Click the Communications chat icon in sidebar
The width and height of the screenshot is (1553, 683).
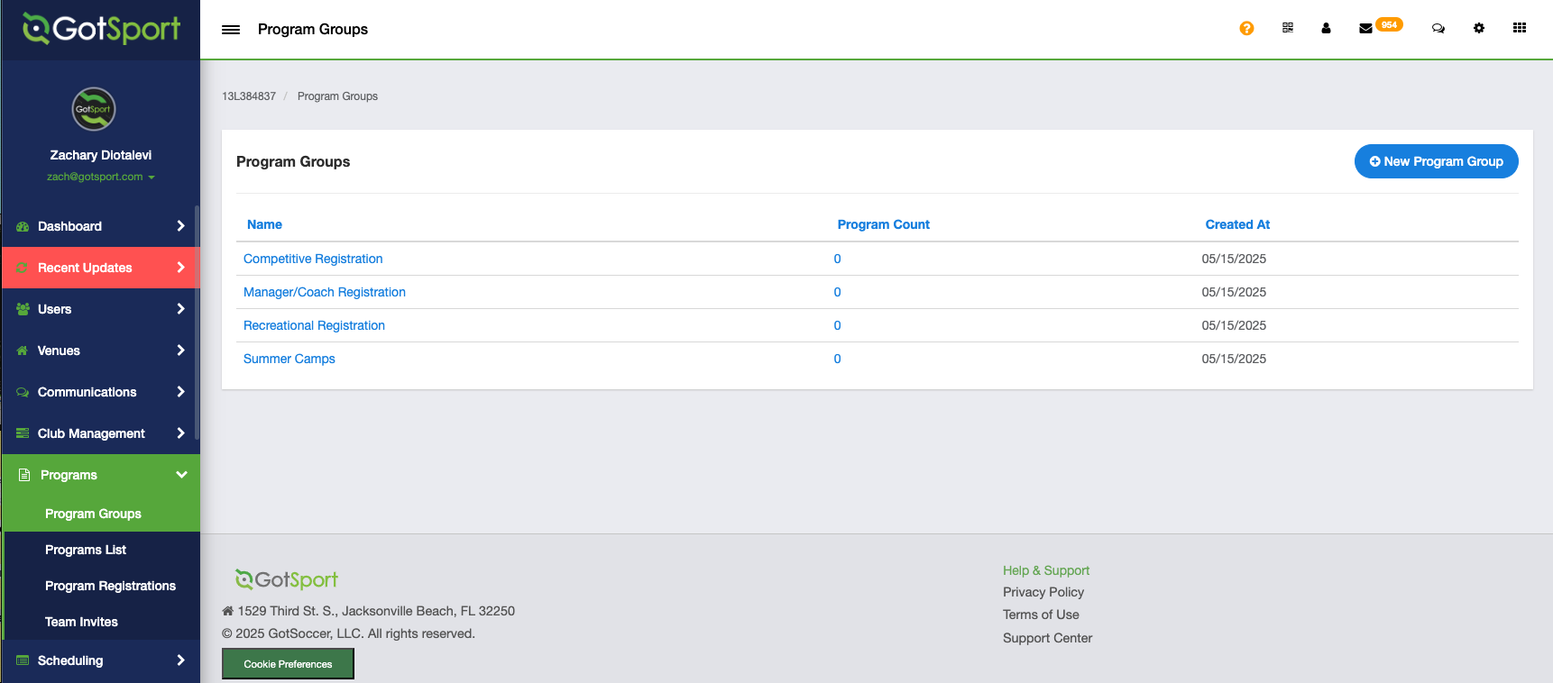23,392
